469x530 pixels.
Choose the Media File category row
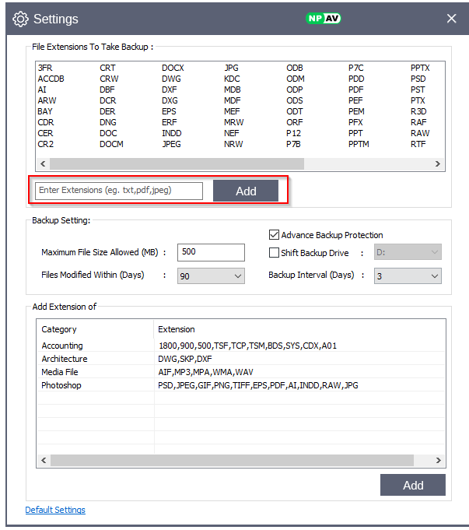[60, 372]
